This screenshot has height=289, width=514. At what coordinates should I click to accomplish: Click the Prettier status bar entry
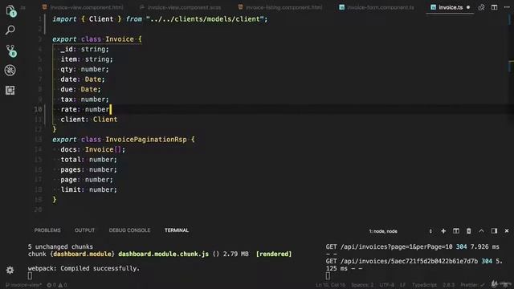tap(472, 285)
